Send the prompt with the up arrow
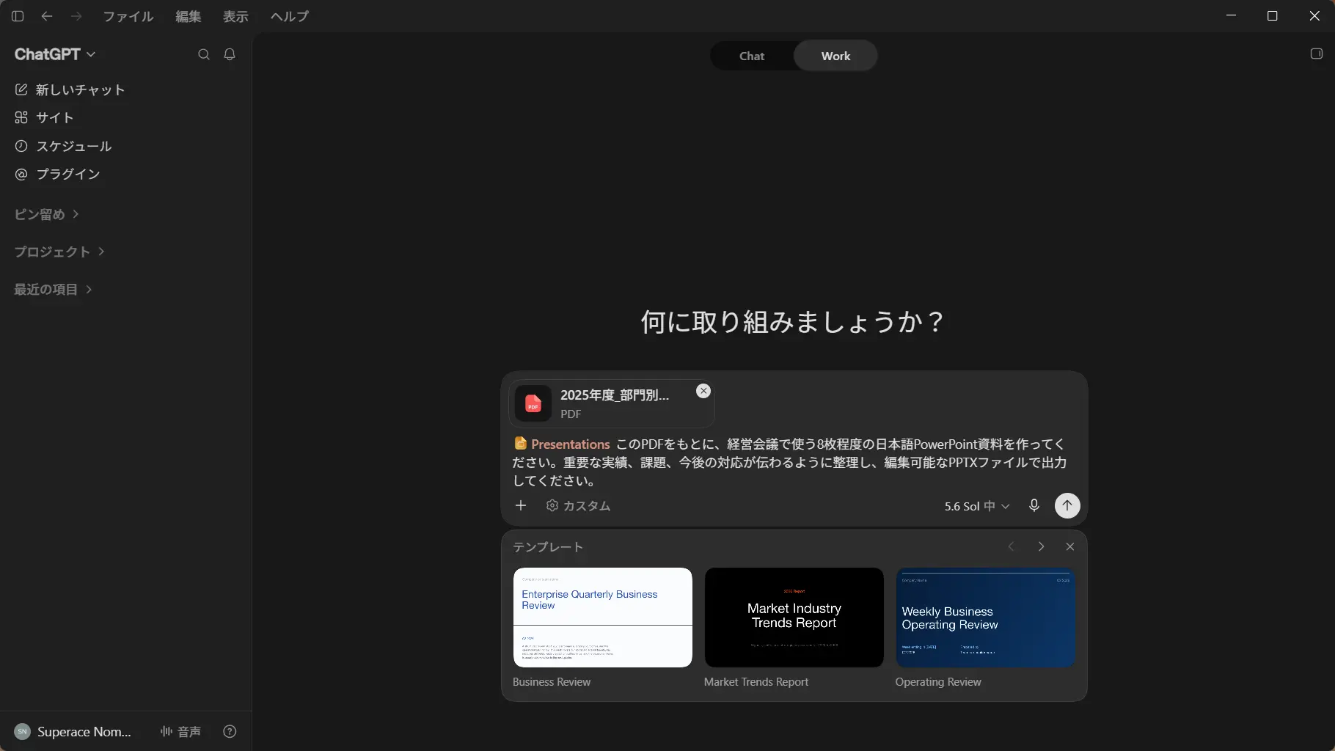This screenshot has width=1335, height=751. point(1067,505)
